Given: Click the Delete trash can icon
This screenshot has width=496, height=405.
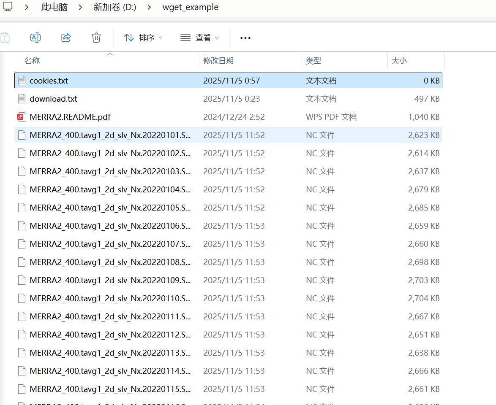Looking at the screenshot, I should coord(96,38).
